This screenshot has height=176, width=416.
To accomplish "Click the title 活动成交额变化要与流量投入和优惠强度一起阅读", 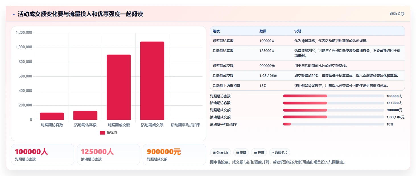I will (81, 14).
